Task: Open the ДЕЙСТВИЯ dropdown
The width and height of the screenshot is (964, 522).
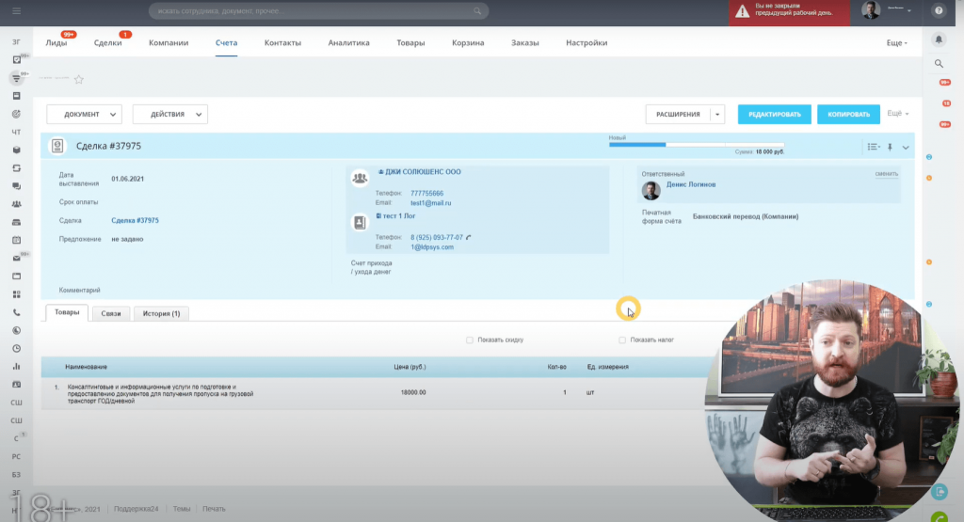Action: (170, 114)
